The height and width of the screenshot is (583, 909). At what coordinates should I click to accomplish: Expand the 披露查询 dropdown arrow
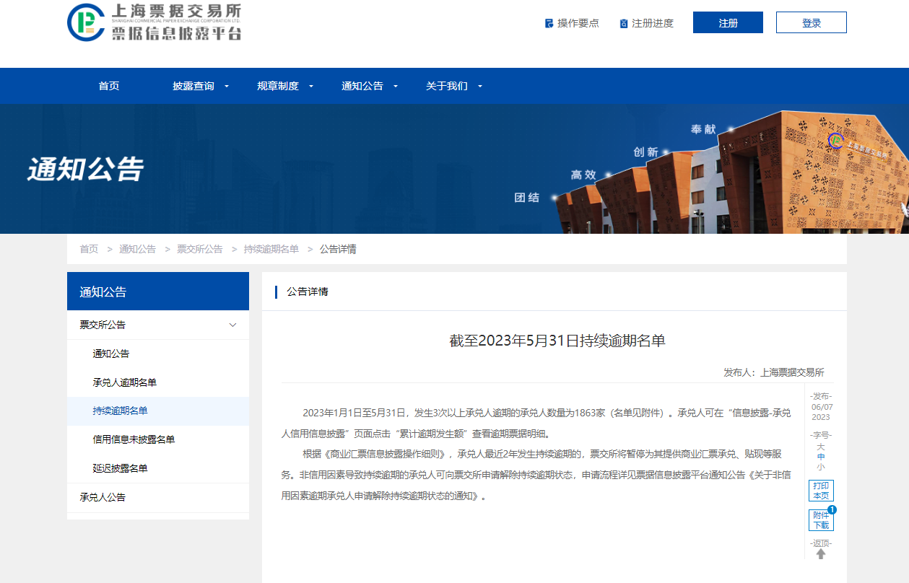pyautogui.click(x=227, y=87)
